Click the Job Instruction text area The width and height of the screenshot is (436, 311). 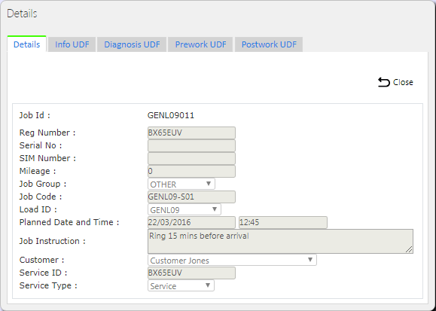click(x=281, y=241)
